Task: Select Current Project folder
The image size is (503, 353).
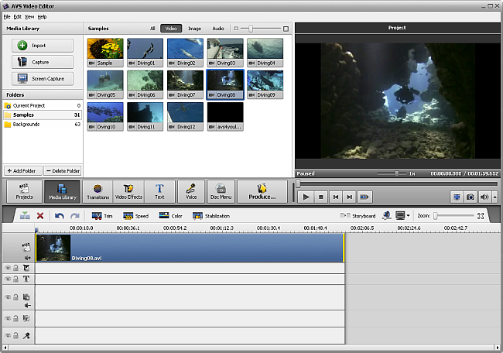Action: (43, 105)
